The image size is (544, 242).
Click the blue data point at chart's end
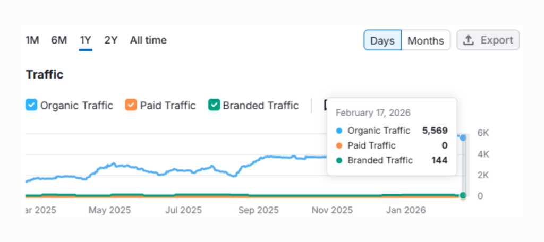pyautogui.click(x=463, y=137)
